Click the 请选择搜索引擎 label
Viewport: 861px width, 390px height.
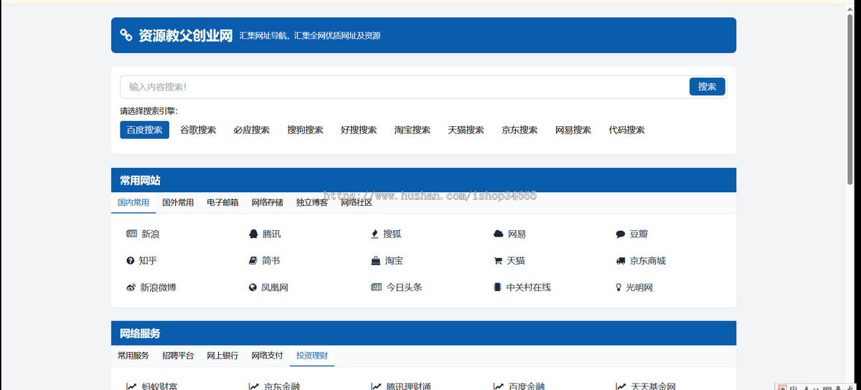(149, 111)
